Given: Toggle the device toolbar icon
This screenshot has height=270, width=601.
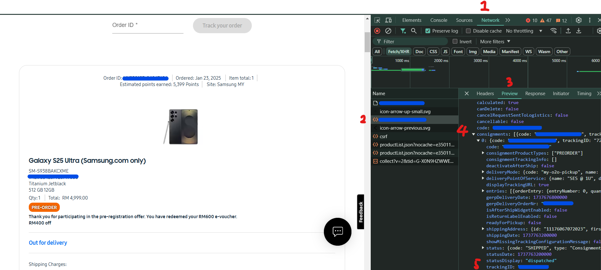Looking at the screenshot, I should (388, 20).
